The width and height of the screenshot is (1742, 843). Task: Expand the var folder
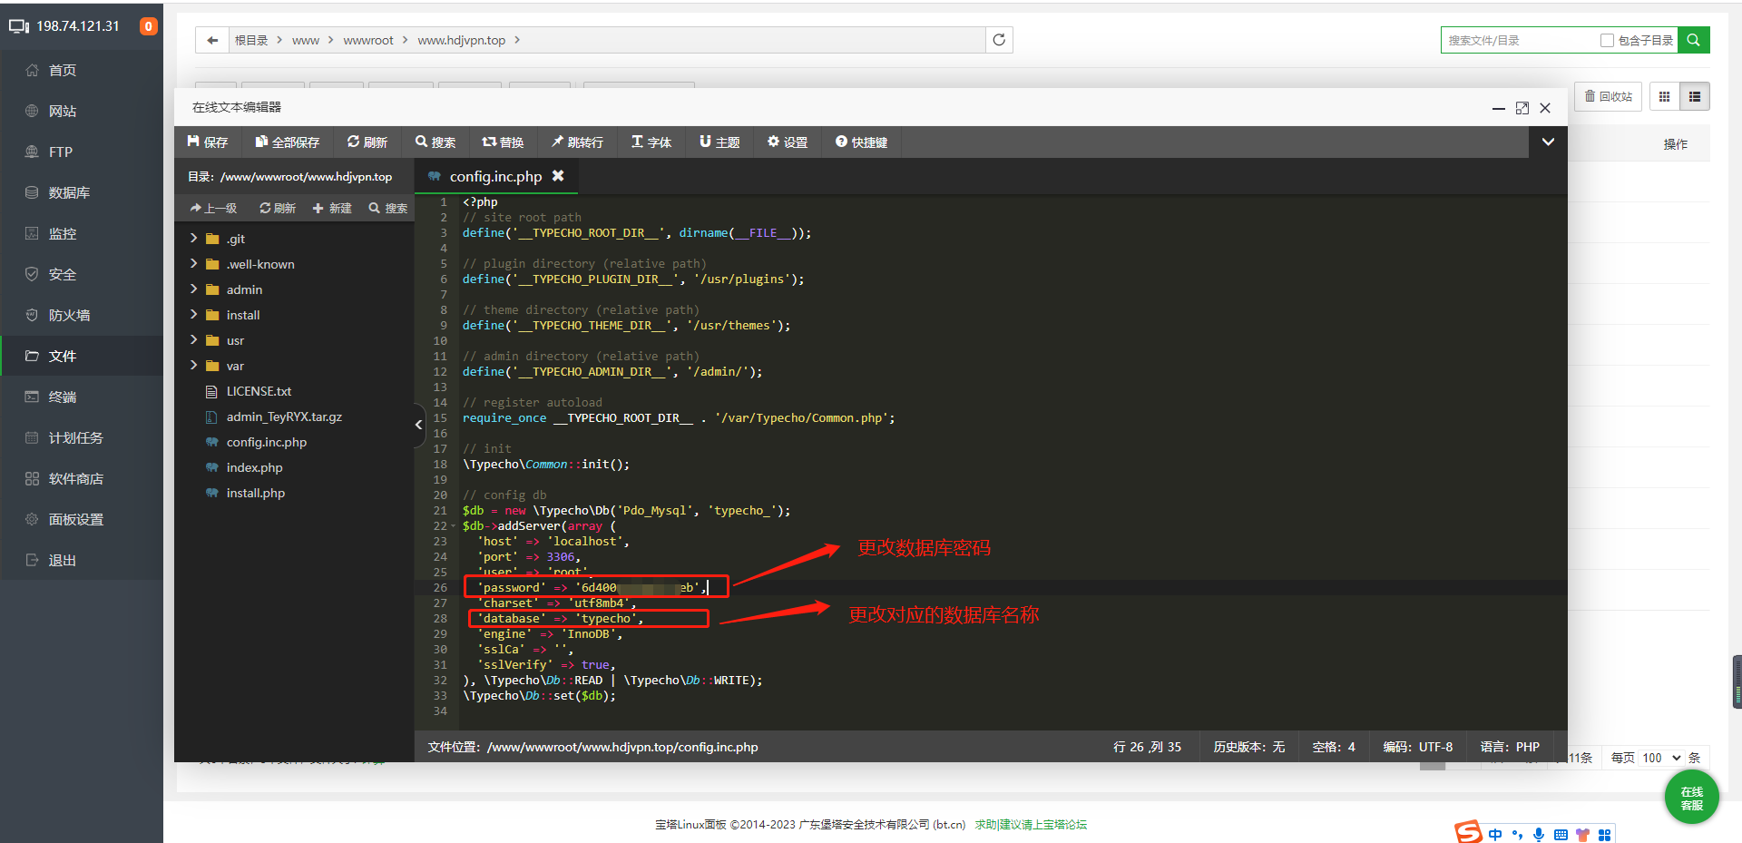193,365
